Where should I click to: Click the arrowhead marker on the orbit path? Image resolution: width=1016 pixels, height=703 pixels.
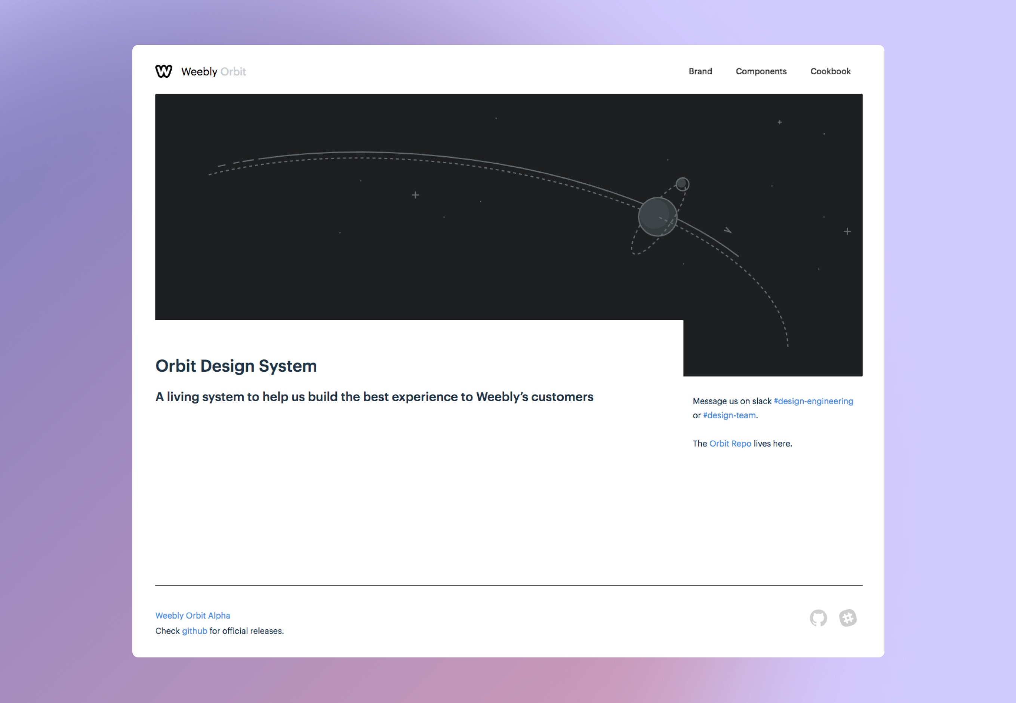(728, 230)
